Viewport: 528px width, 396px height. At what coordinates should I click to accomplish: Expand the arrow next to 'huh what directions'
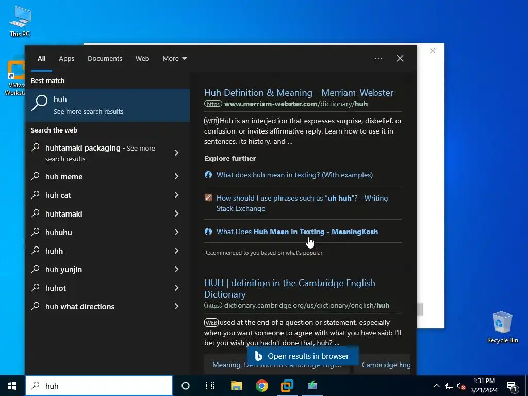[176, 306]
